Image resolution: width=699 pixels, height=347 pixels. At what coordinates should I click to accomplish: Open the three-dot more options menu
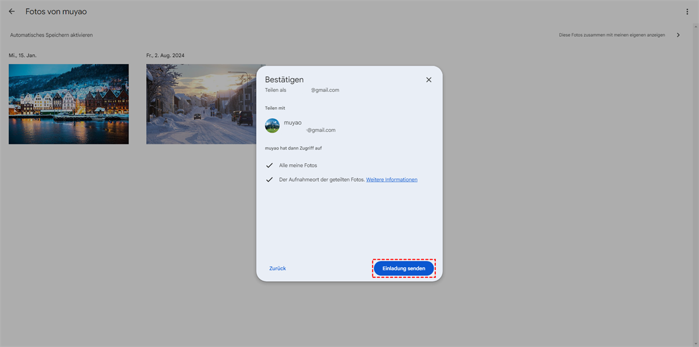pyautogui.click(x=687, y=12)
